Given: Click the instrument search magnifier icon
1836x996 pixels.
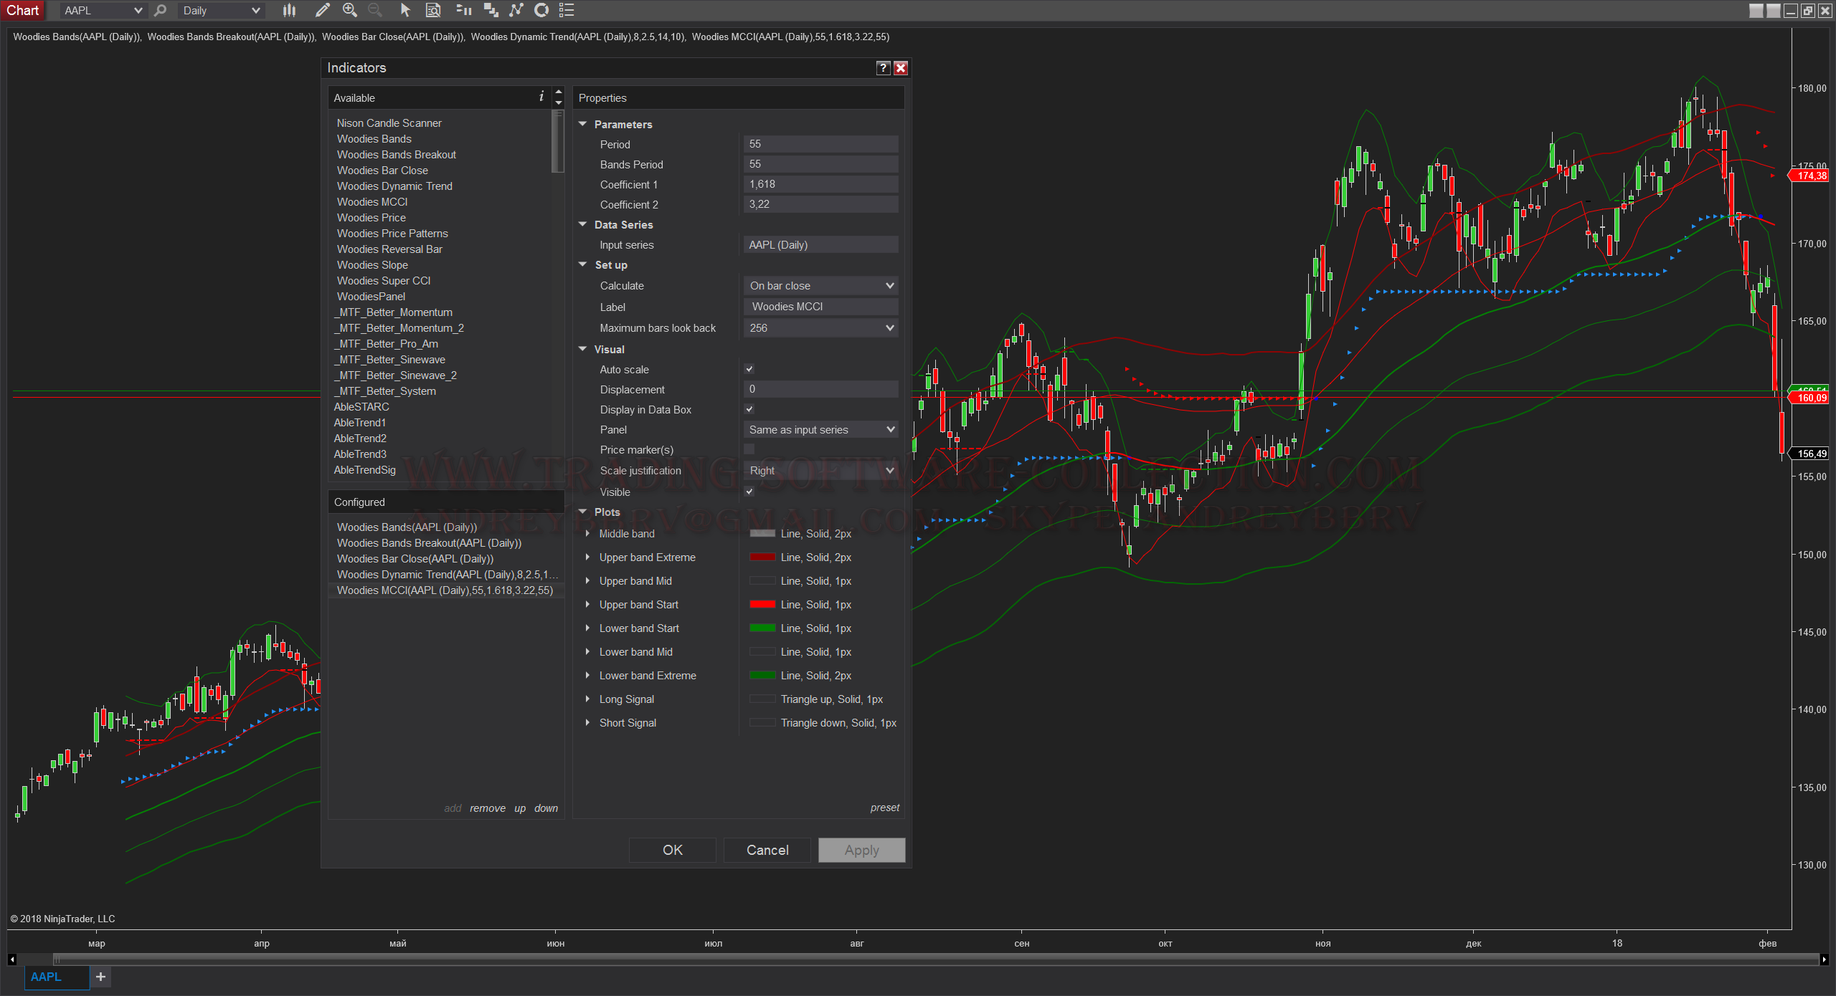Looking at the screenshot, I should point(161,10).
